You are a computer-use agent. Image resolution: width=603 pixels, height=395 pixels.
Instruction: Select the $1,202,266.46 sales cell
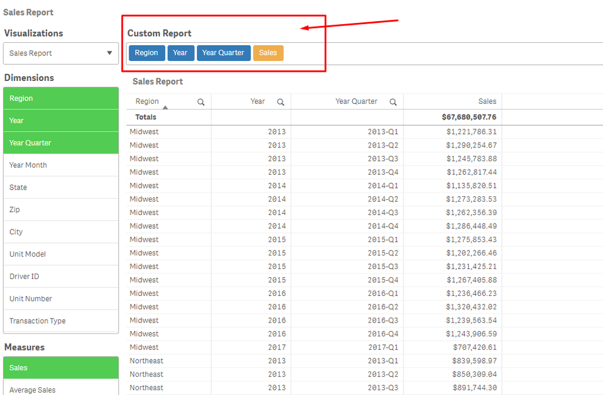tap(471, 253)
